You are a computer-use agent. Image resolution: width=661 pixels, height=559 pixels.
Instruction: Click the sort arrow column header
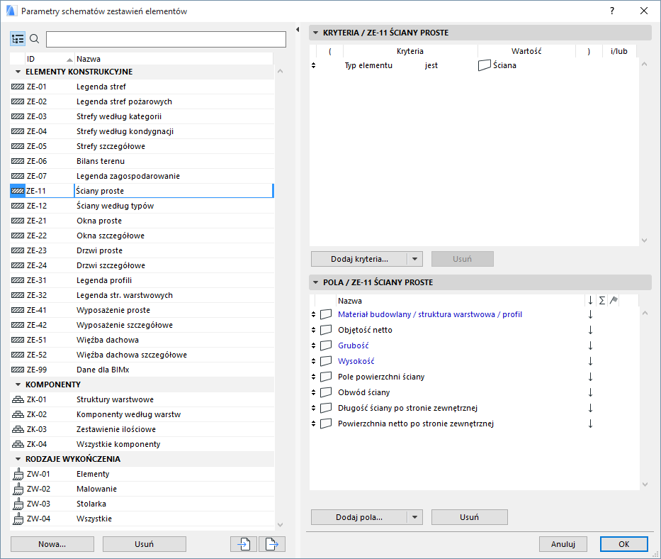591,300
